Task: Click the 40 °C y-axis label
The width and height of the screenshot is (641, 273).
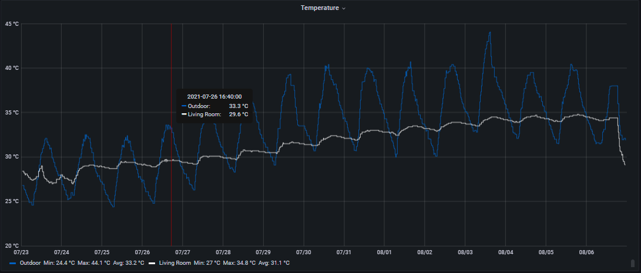Action: [12, 68]
